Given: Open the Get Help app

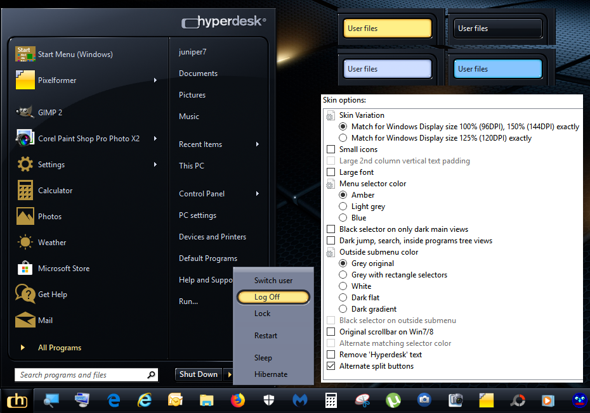Looking at the screenshot, I should click(x=52, y=295).
